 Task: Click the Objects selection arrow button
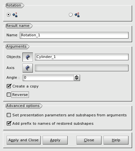28,57
